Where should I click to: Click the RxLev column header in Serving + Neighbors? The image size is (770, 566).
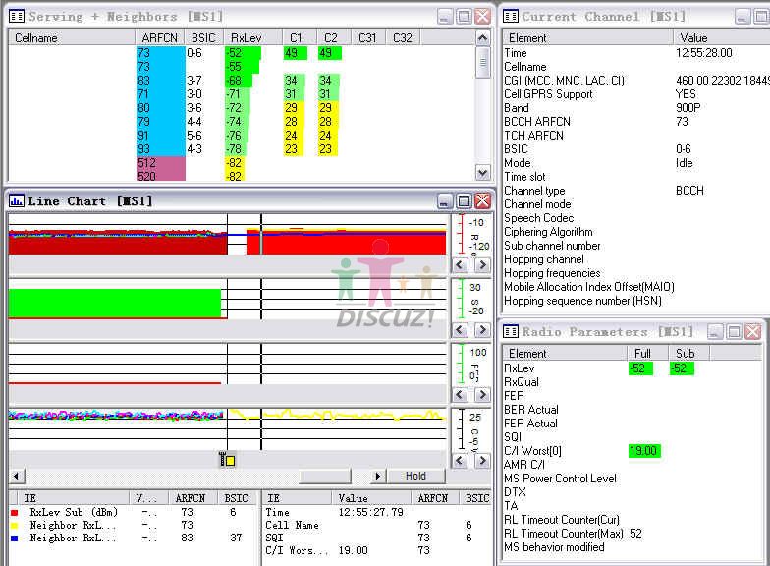point(246,37)
